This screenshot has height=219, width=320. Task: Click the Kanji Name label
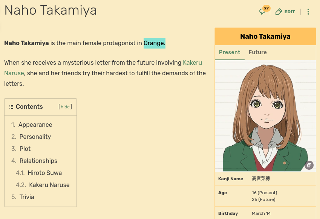pyautogui.click(x=231, y=179)
